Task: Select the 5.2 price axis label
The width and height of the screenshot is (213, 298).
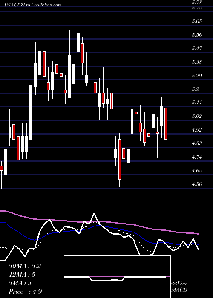Action: [x=195, y=89]
